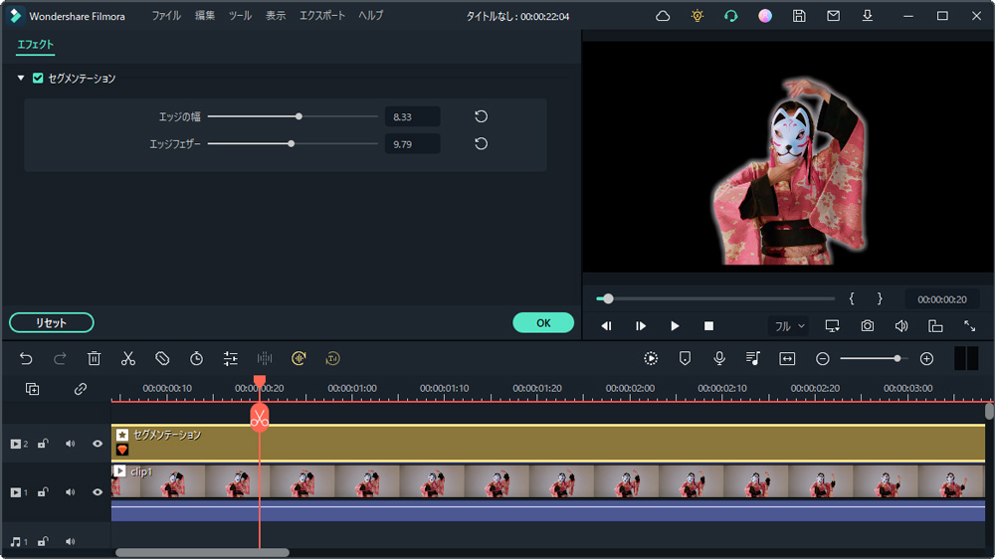
Task: Click the save project floppy icon
Action: coord(799,16)
